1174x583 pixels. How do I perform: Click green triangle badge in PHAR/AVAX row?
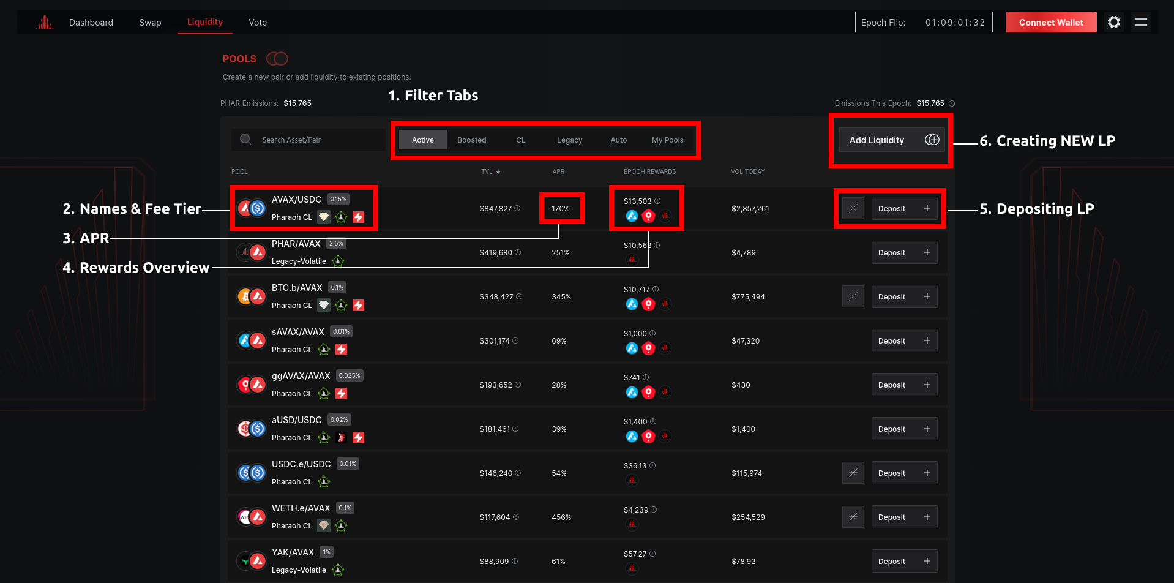338,261
